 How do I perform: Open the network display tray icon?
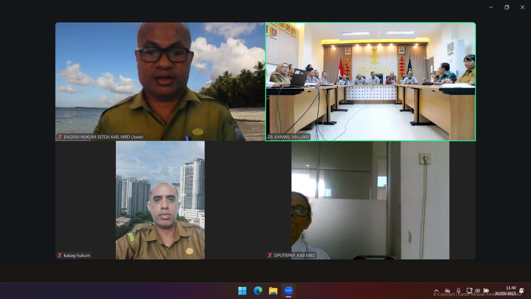[x=469, y=291]
